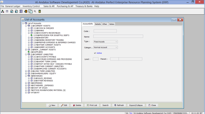Viewport: 205px width, 114px height.
Task: Focus the Level input field
Action: coord(95,59)
